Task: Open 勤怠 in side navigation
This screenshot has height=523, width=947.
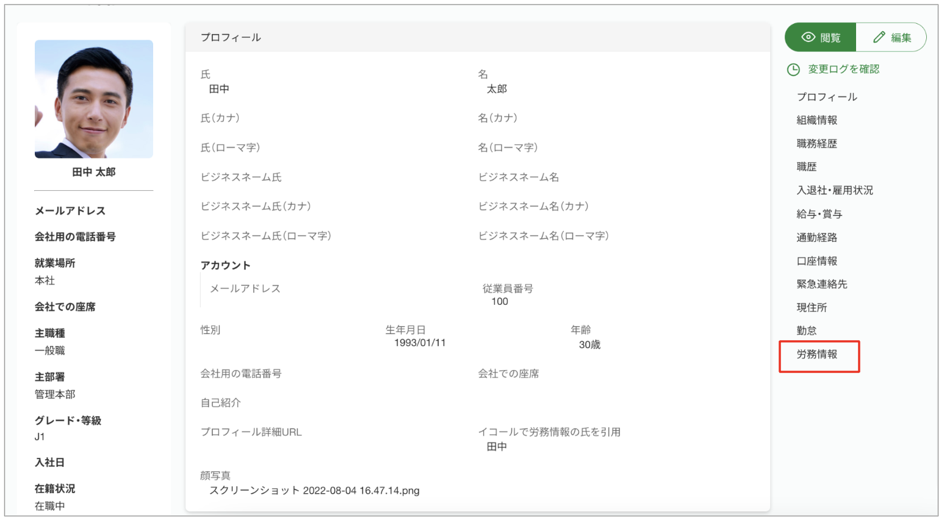Action: coord(807,331)
